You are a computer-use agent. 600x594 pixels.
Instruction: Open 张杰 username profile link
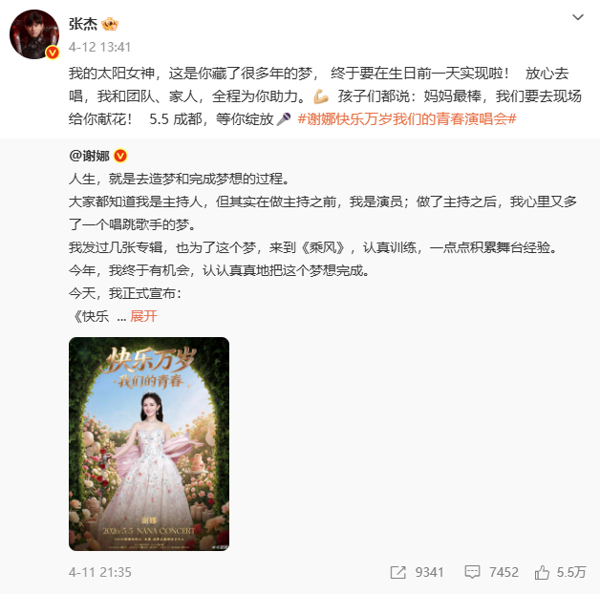pos(83,24)
